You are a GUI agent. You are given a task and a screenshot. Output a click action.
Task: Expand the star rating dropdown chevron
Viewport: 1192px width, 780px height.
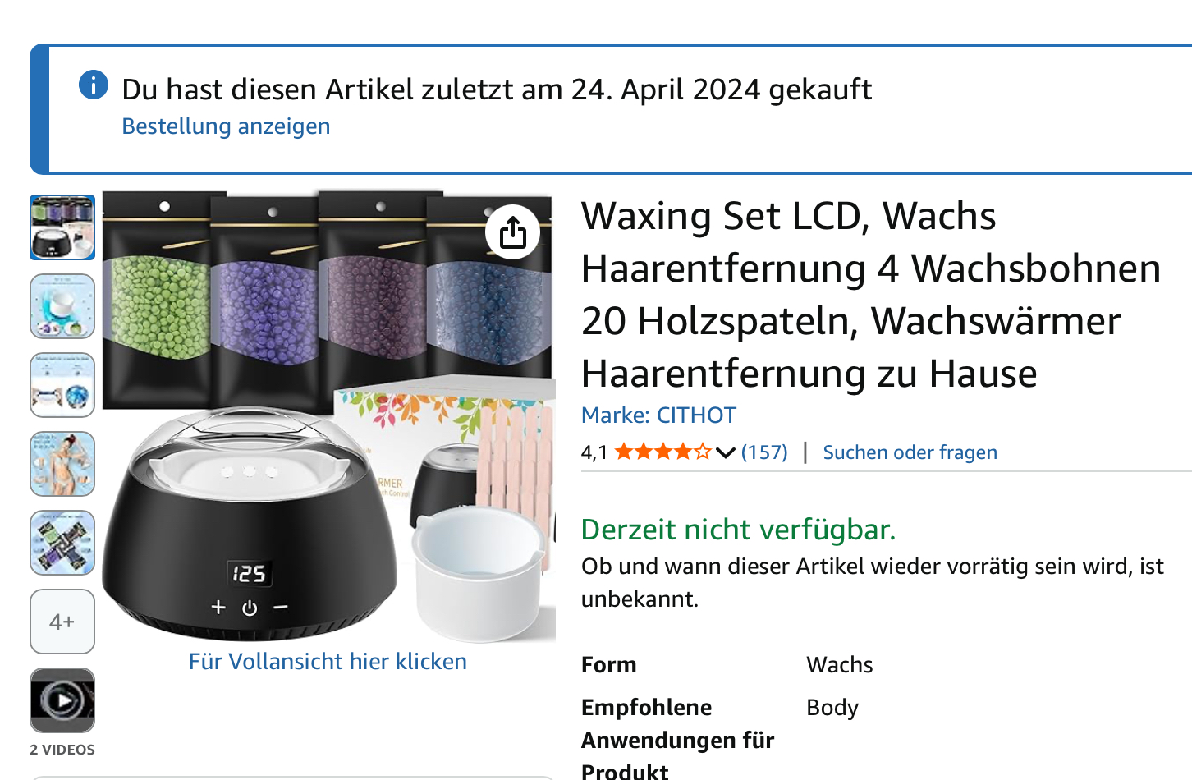point(725,452)
